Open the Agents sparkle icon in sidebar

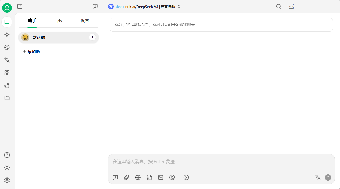[x=7, y=35]
